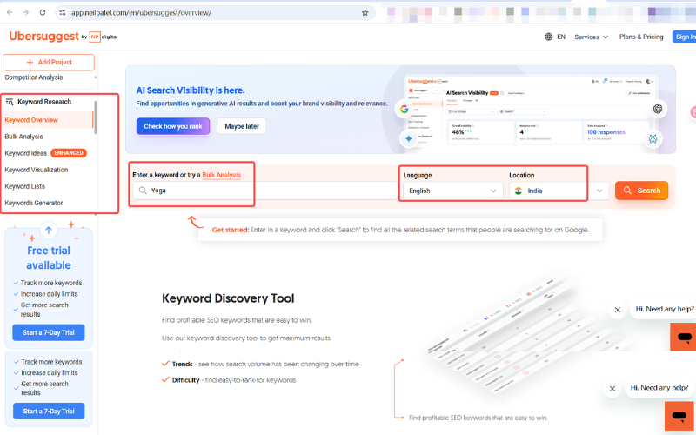Screen dimensions: 696x435
Task: Select Keyword Visualization in the sidebar
Action: [36, 170]
